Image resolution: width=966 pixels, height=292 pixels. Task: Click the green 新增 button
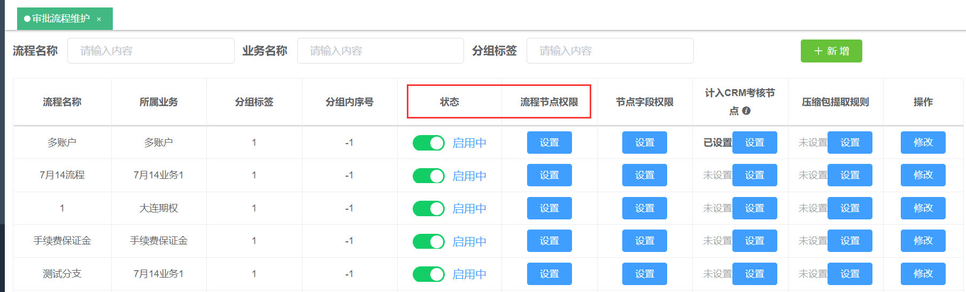[x=831, y=51]
